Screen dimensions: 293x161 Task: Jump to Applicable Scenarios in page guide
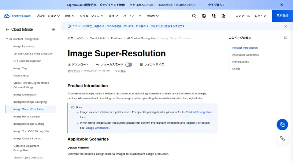pos(245,55)
